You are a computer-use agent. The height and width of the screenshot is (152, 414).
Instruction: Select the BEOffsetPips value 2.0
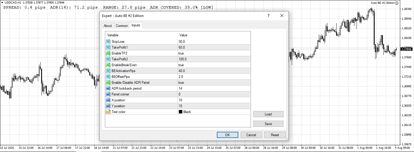(x=181, y=77)
